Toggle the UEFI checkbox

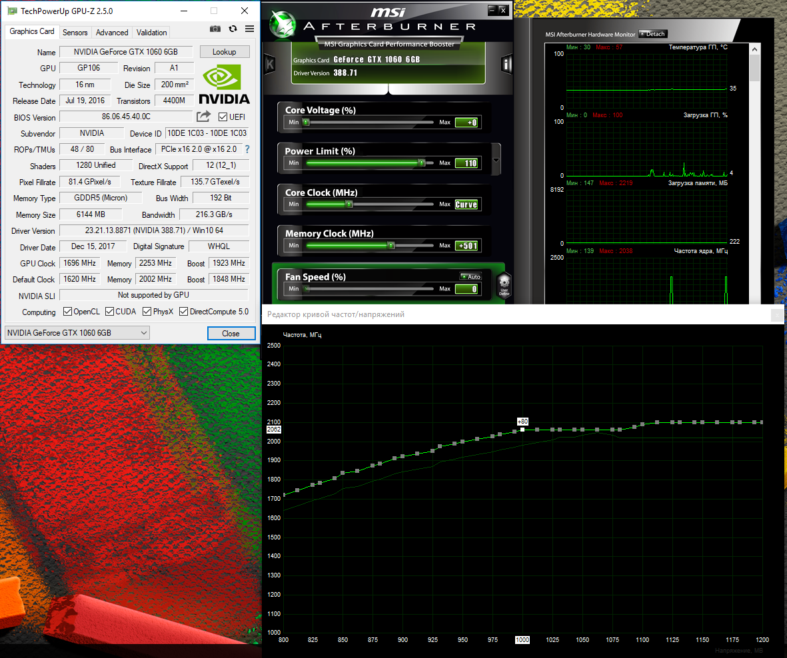tap(223, 117)
